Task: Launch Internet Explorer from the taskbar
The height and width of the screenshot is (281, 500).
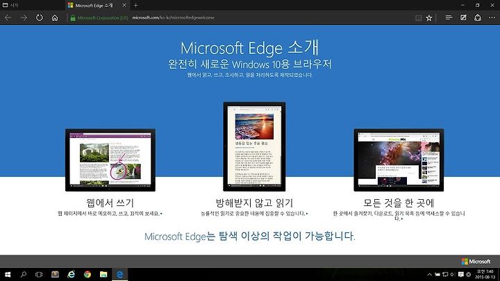Action: coord(71,274)
